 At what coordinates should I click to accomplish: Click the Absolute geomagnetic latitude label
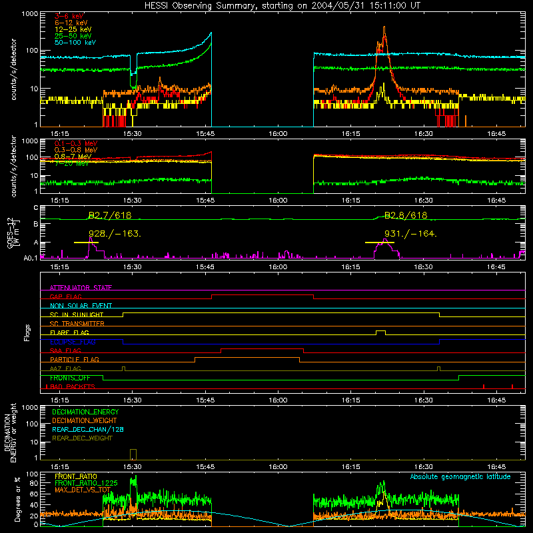(460, 476)
